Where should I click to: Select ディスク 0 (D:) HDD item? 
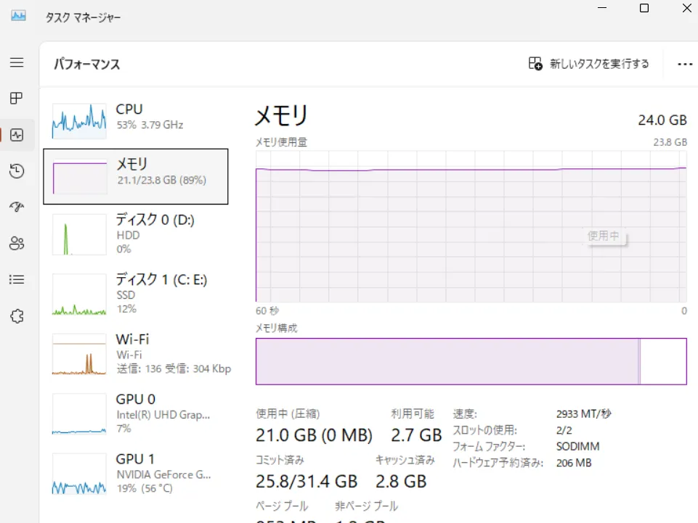pos(137,234)
